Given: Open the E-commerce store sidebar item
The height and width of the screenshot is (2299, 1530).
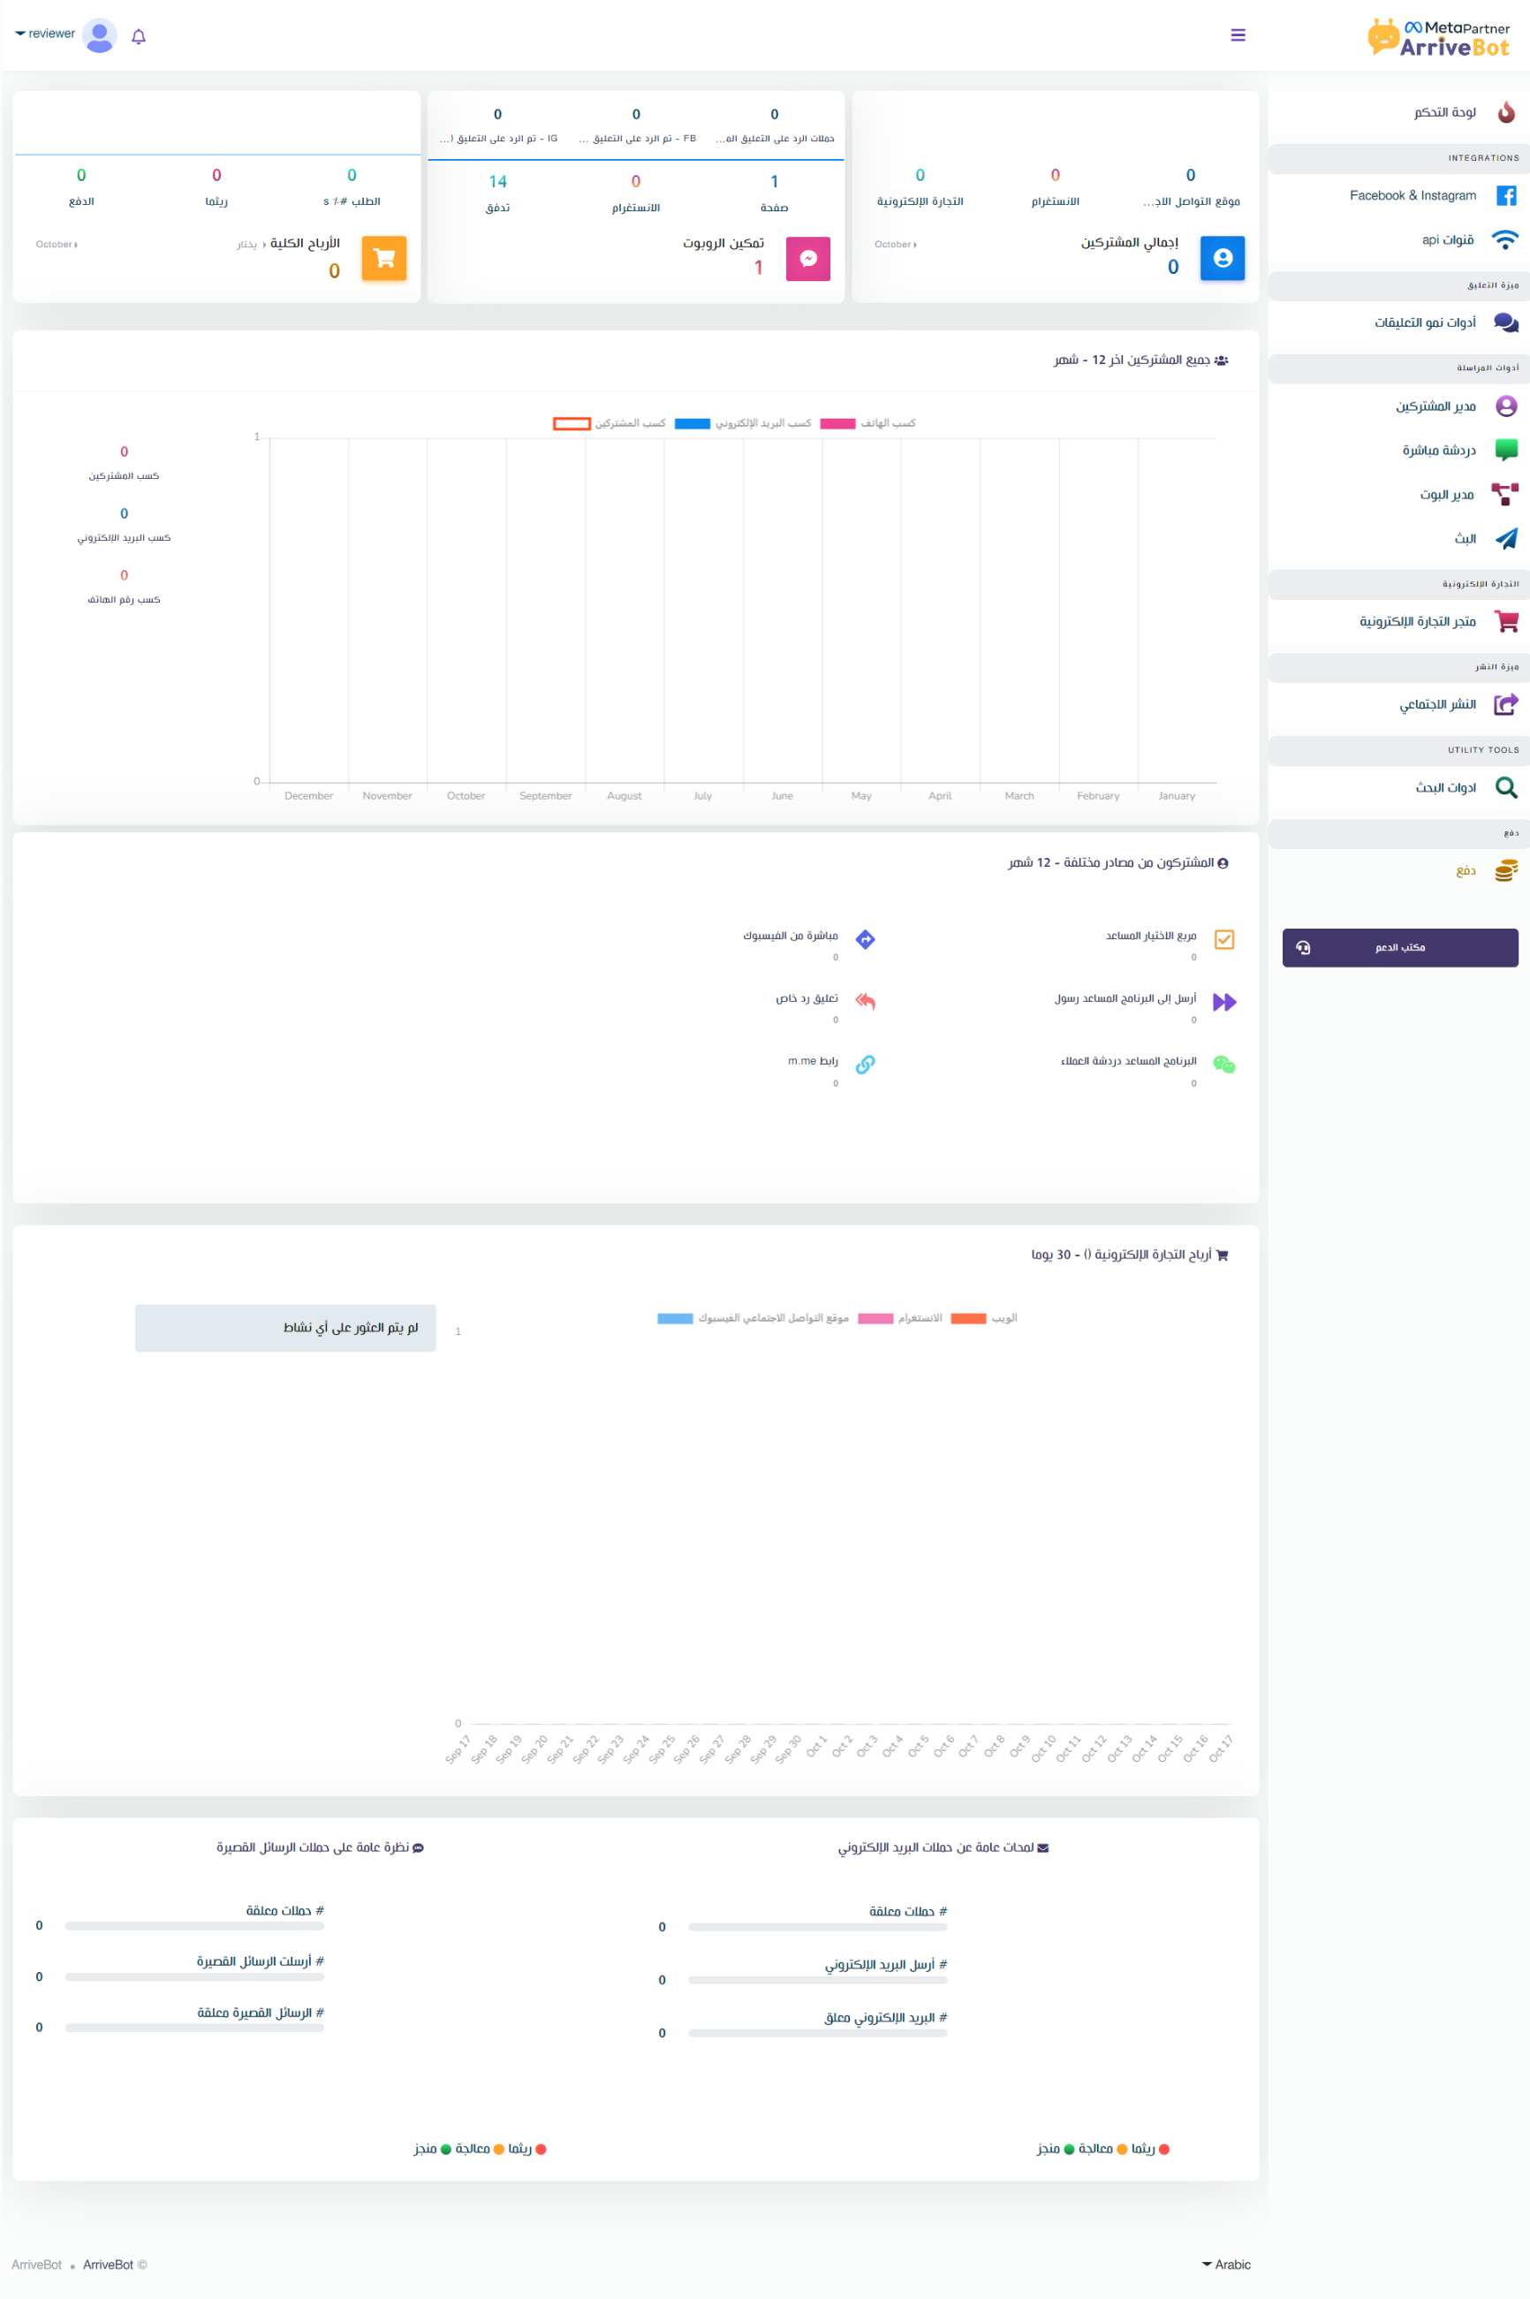Looking at the screenshot, I should [1417, 622].
